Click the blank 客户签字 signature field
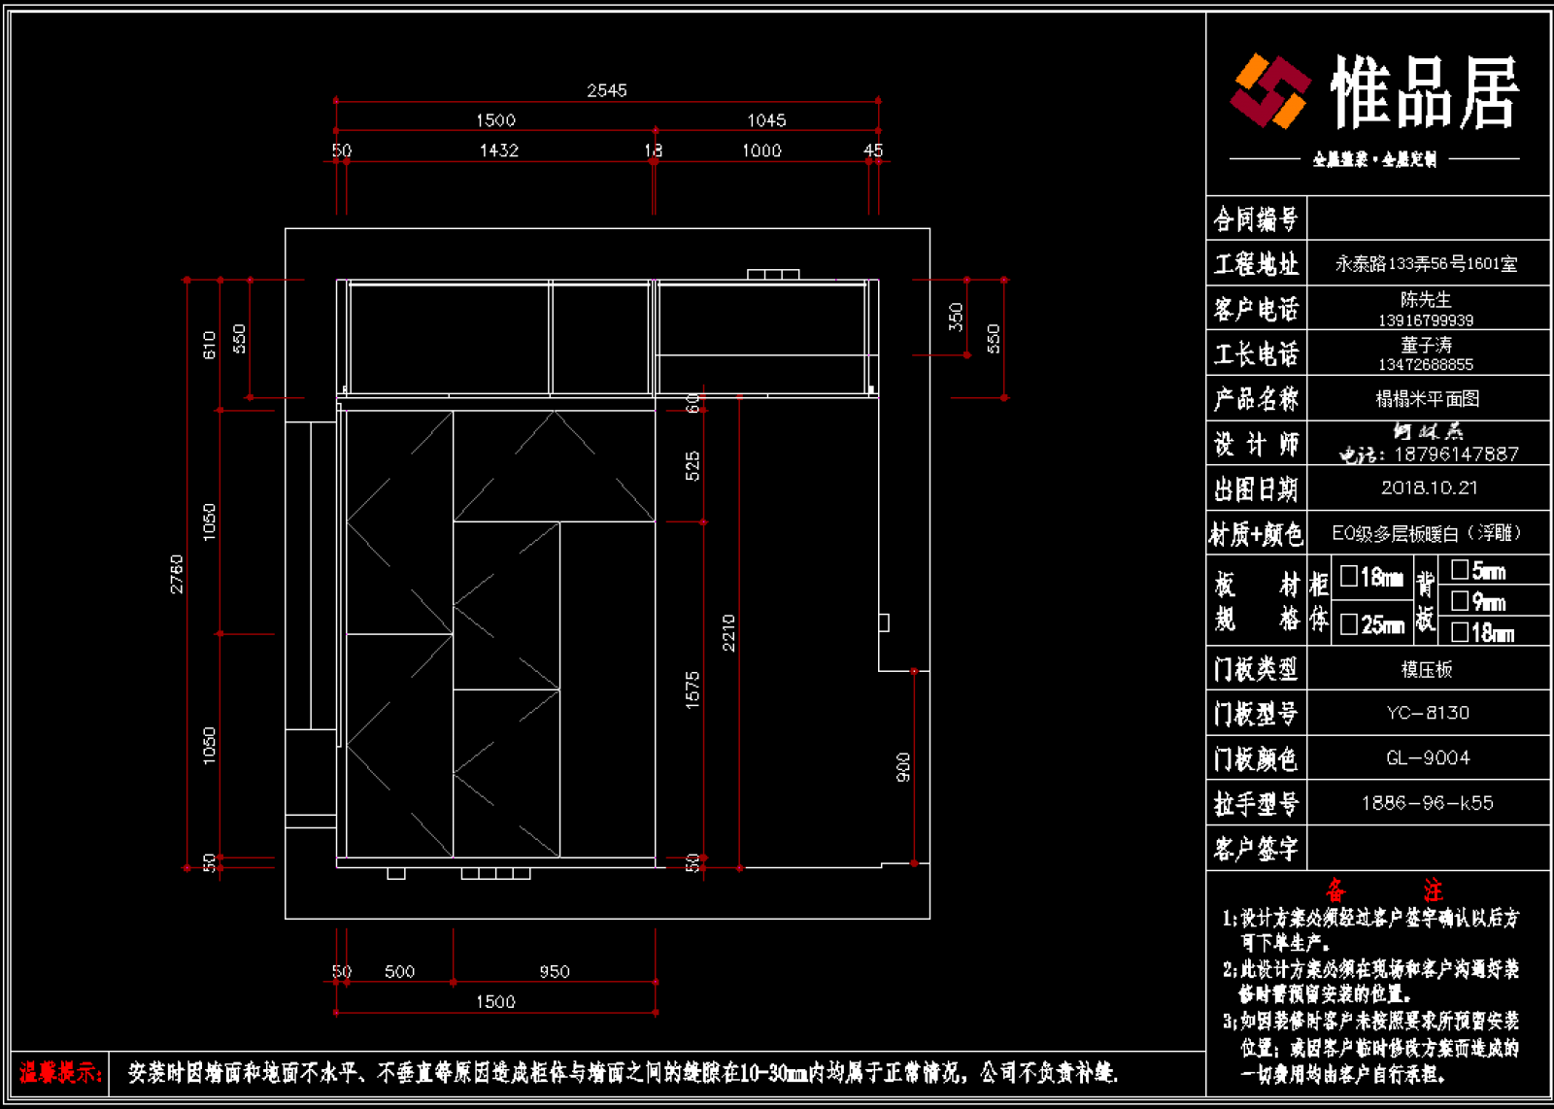This screenshot has height=1109, width=1554. 1428,848
